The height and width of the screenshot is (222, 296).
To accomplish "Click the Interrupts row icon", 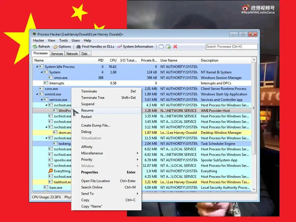I will coord(46,83).
